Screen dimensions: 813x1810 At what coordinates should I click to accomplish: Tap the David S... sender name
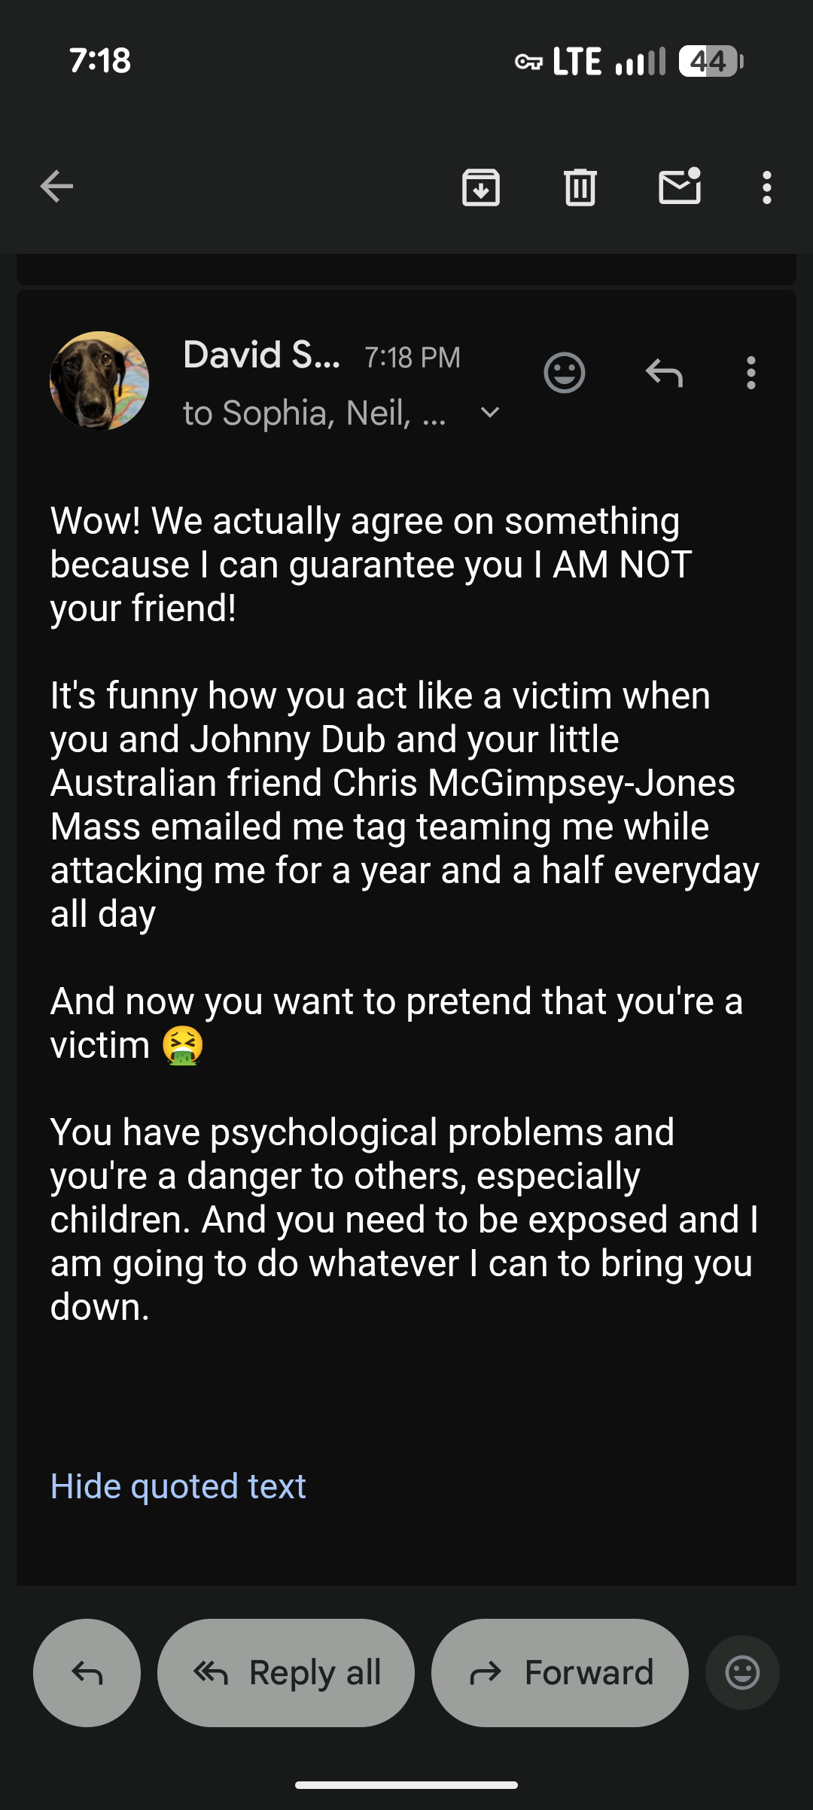click(x=261, y=355)
